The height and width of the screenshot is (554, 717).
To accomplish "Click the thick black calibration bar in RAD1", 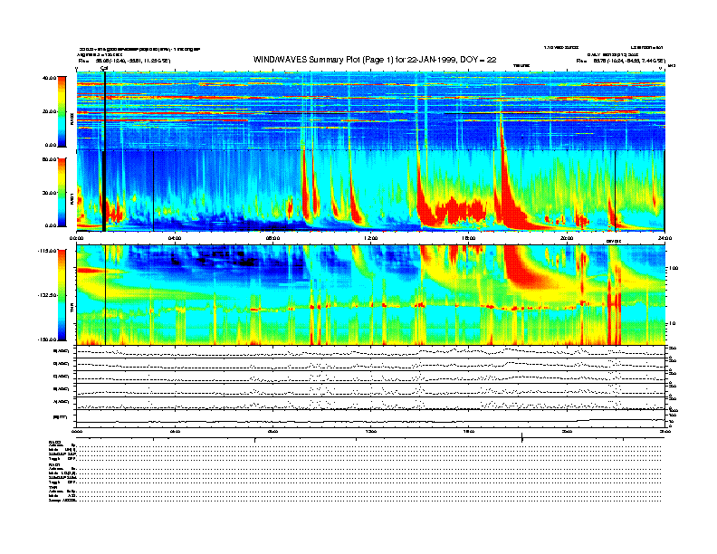I will coord(104,191).
